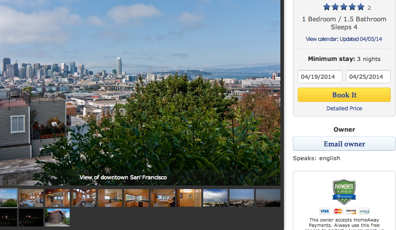Viewport: 396px width, 230px height.
Task: Click the Discover card icon
Action: 351,211
